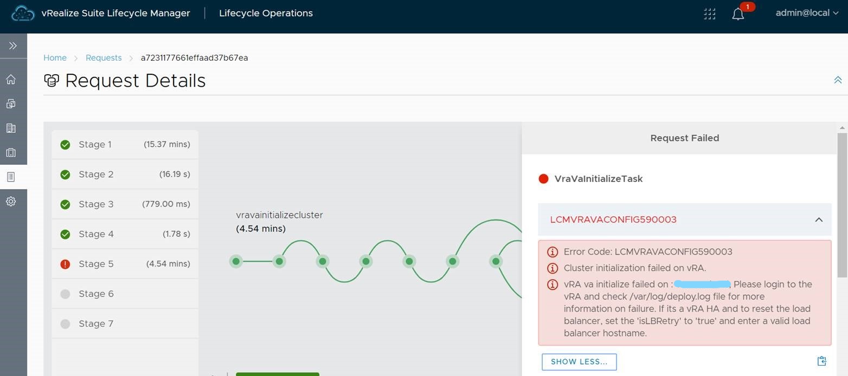
Task: Click Stage 4 green check status icon
Action: coord(65,234)
